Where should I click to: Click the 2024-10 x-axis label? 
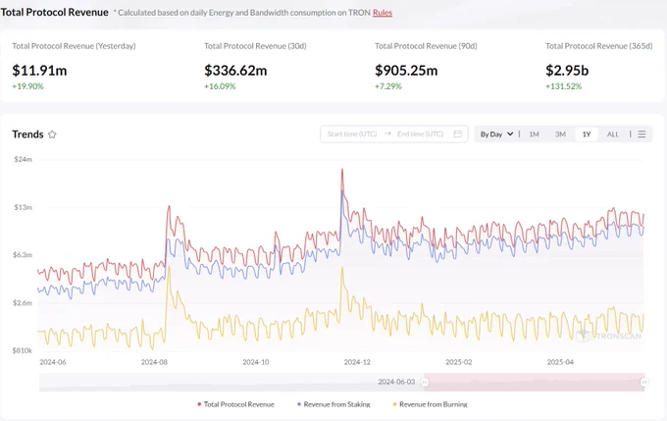tap(256, 362)
